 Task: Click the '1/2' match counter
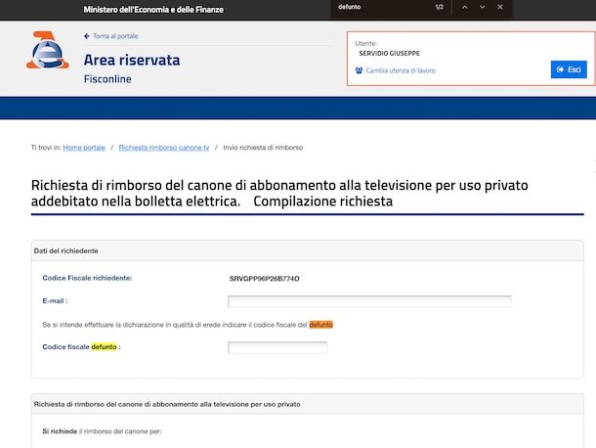point(439,7)
